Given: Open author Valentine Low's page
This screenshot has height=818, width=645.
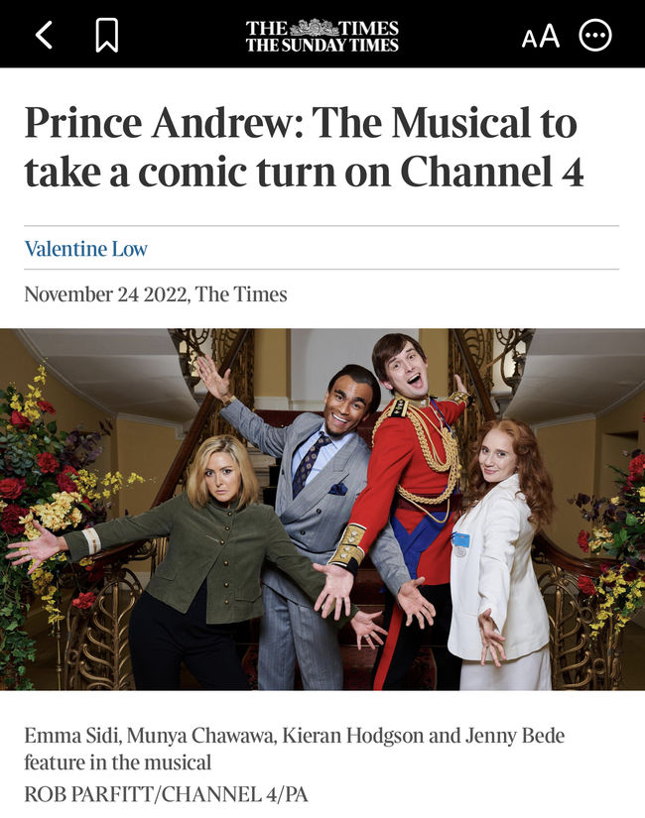Looking at the screenshot, I should (x=86, y=248).
